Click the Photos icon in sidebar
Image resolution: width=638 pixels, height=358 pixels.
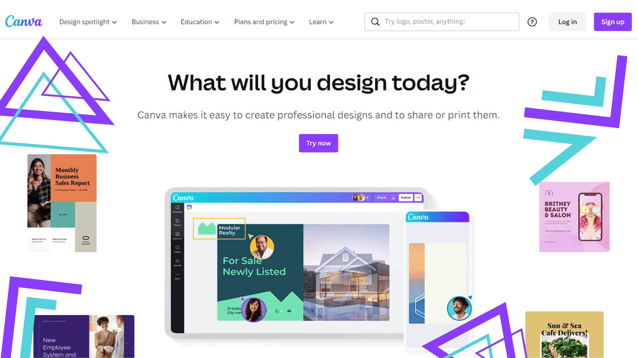coord(177,223)
